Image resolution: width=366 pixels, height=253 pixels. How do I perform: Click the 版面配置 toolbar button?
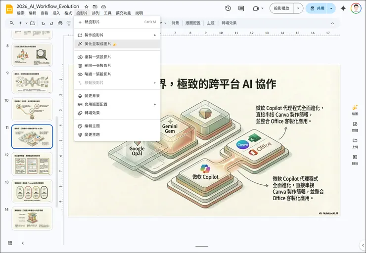[193, 23]
